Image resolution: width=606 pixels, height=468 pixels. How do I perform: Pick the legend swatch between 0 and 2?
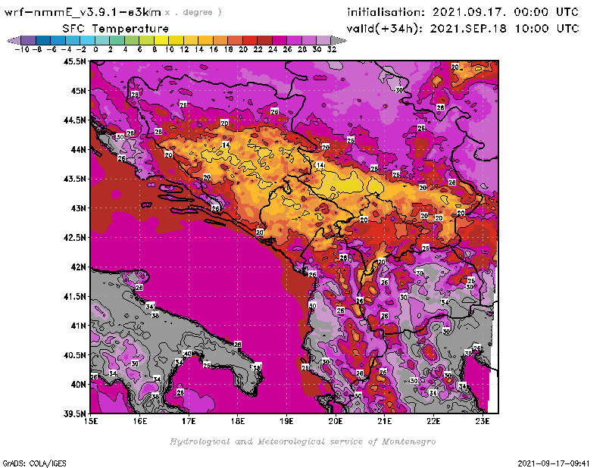click(102, 40)
